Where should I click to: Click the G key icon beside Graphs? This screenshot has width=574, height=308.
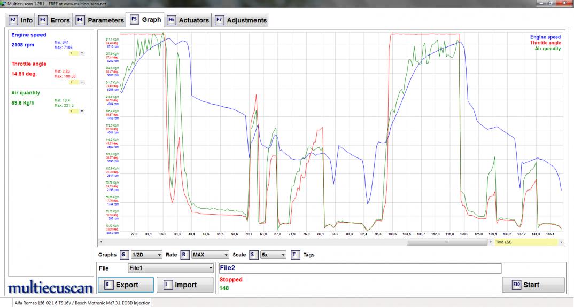[123, 255]
